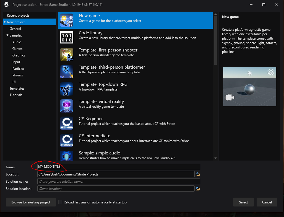Click the New game template icon
Screen dimensions: 284x217
(x=67, y=20)
